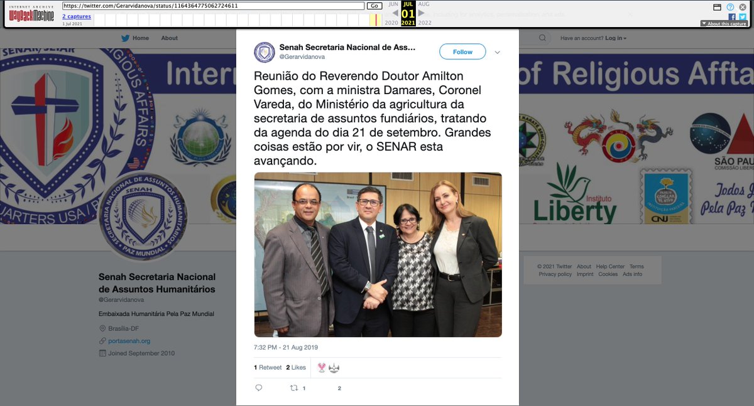Click the tweet reply speech bubble icon
Image resolution: width=754 pixels, height=406 pixels.
tap(258, 388)
